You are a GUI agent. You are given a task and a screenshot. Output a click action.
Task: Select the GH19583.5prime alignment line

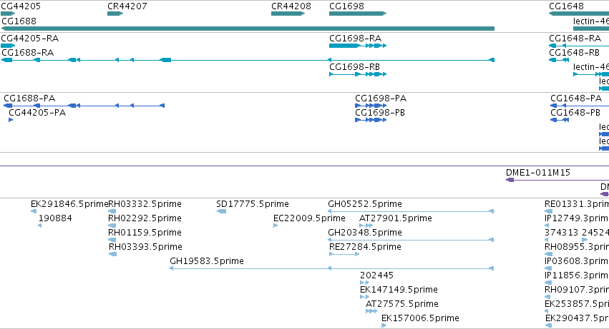[331, 268]
